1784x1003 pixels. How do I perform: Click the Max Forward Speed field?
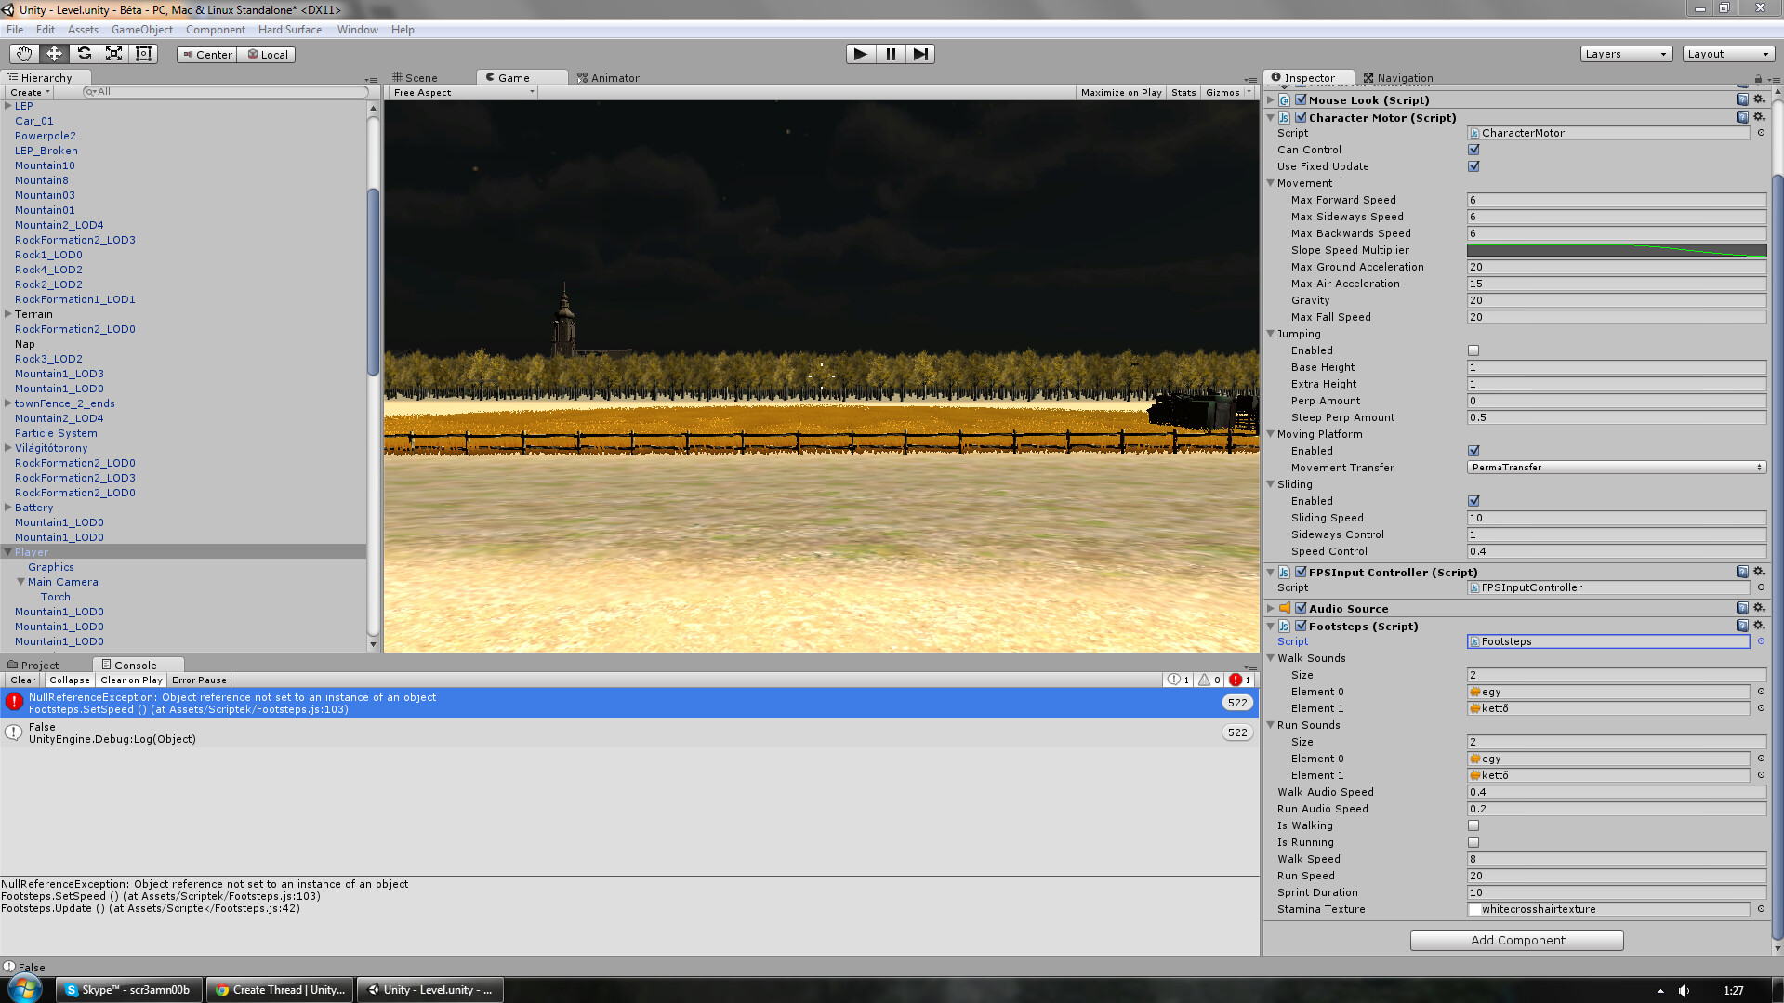pyautogui.click(x=1617, y=200)
